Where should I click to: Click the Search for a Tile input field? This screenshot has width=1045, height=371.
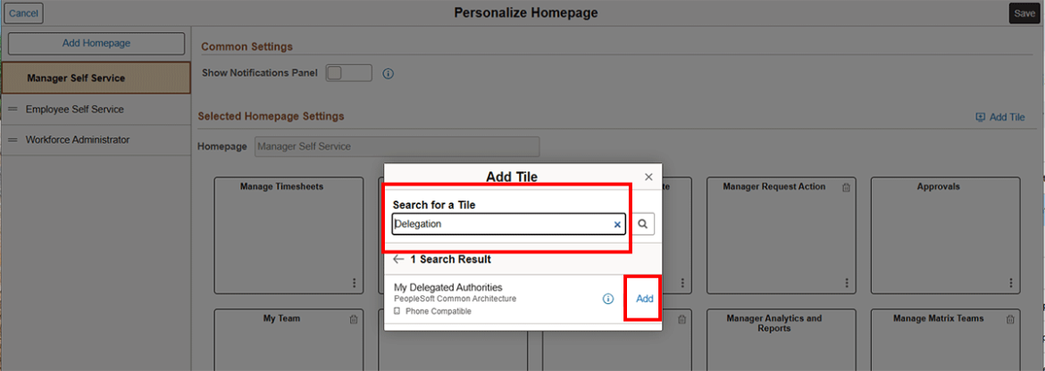tap(500, 225)
